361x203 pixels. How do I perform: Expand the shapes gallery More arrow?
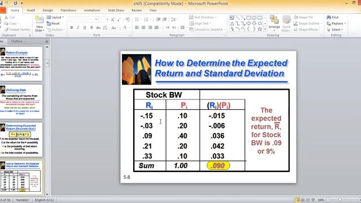(x=265, y=29)
